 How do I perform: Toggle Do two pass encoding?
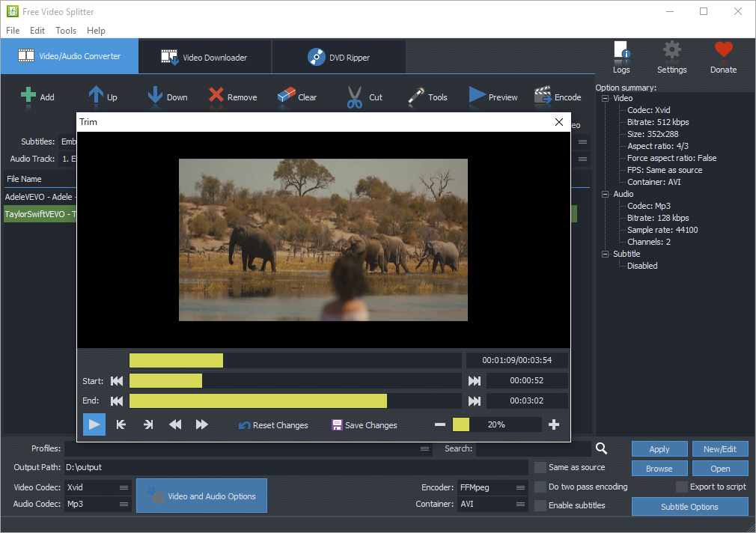[540, 487]
